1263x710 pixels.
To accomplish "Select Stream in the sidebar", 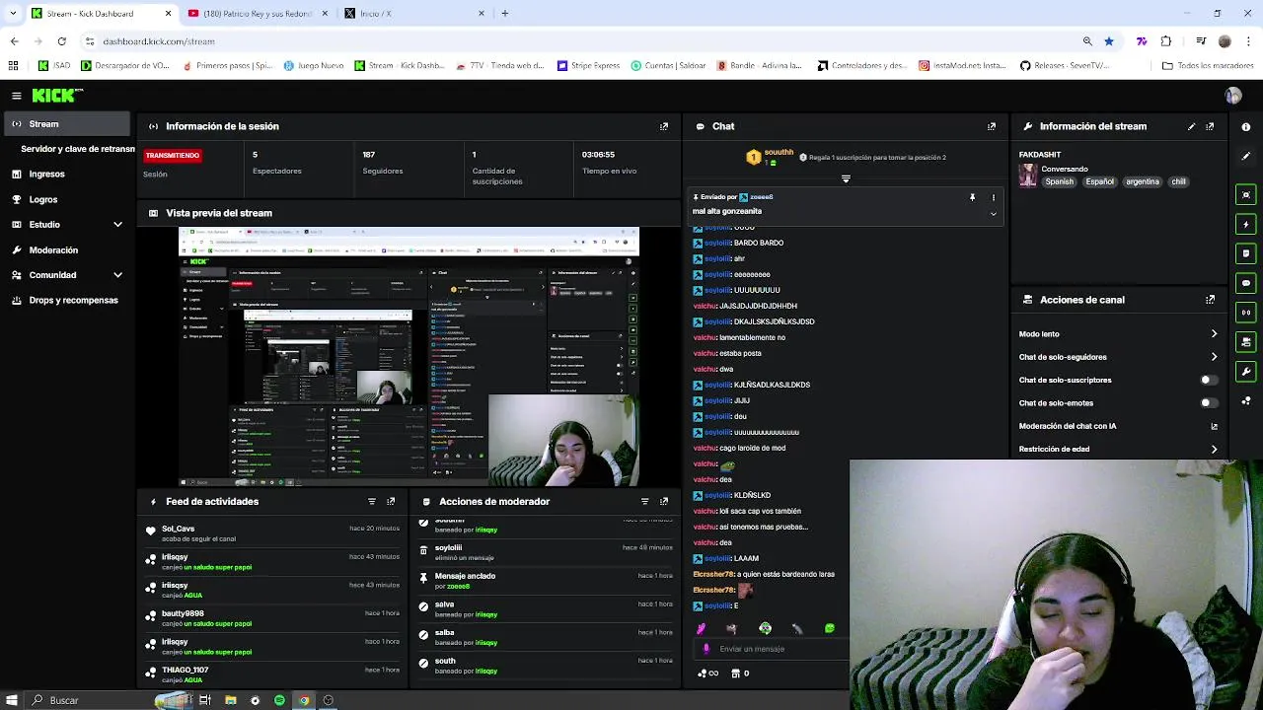I will [65, 124].
